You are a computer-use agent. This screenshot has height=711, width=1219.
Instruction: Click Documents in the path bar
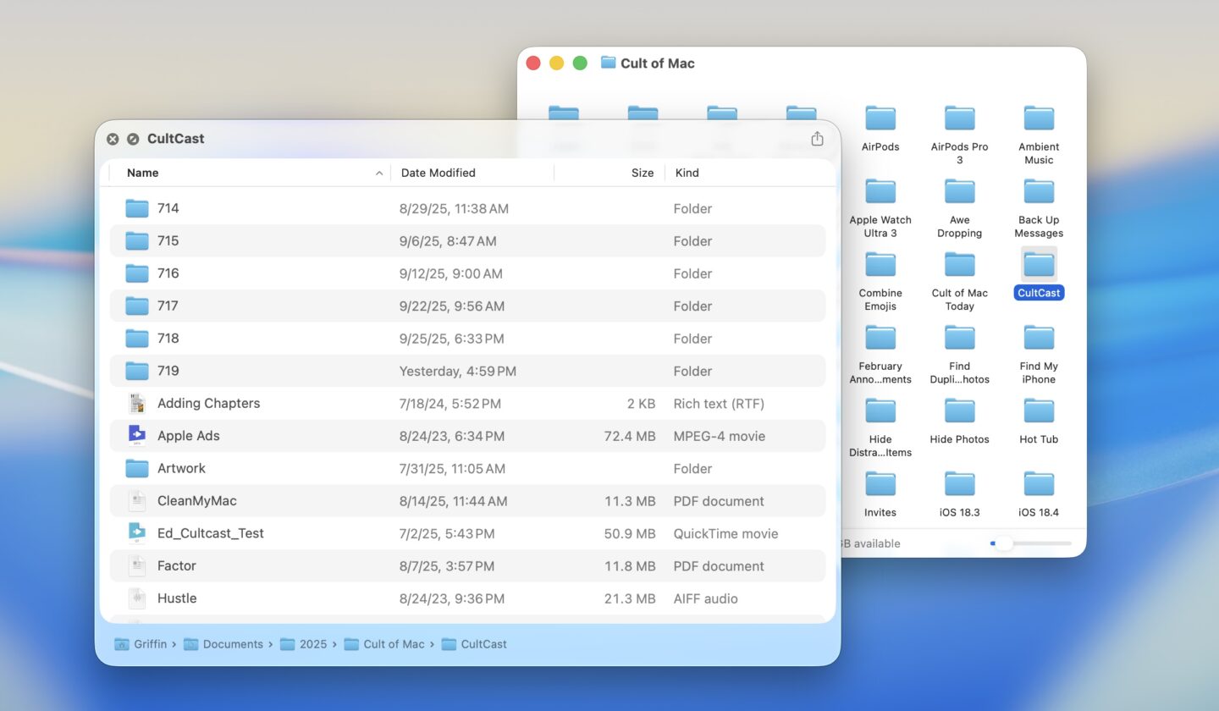click(x=233, y=644)
